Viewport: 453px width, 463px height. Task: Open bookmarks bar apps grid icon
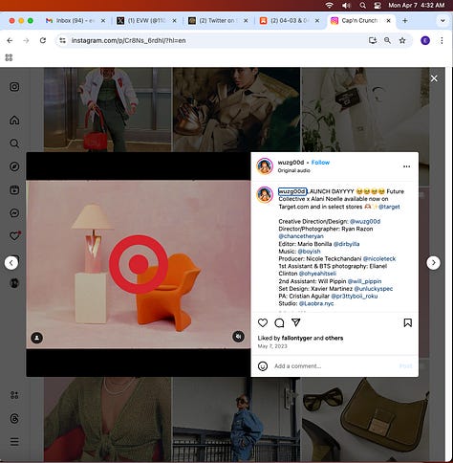9,57
